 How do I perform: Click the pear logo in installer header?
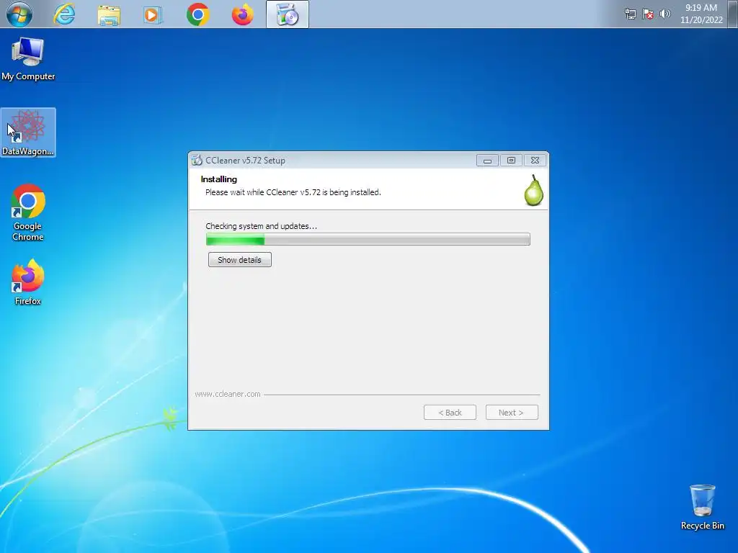pyautogui.click(x=534, y=190)
